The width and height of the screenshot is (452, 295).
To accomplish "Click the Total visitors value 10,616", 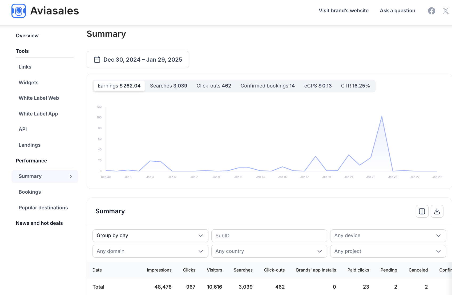I will point(215,287).
